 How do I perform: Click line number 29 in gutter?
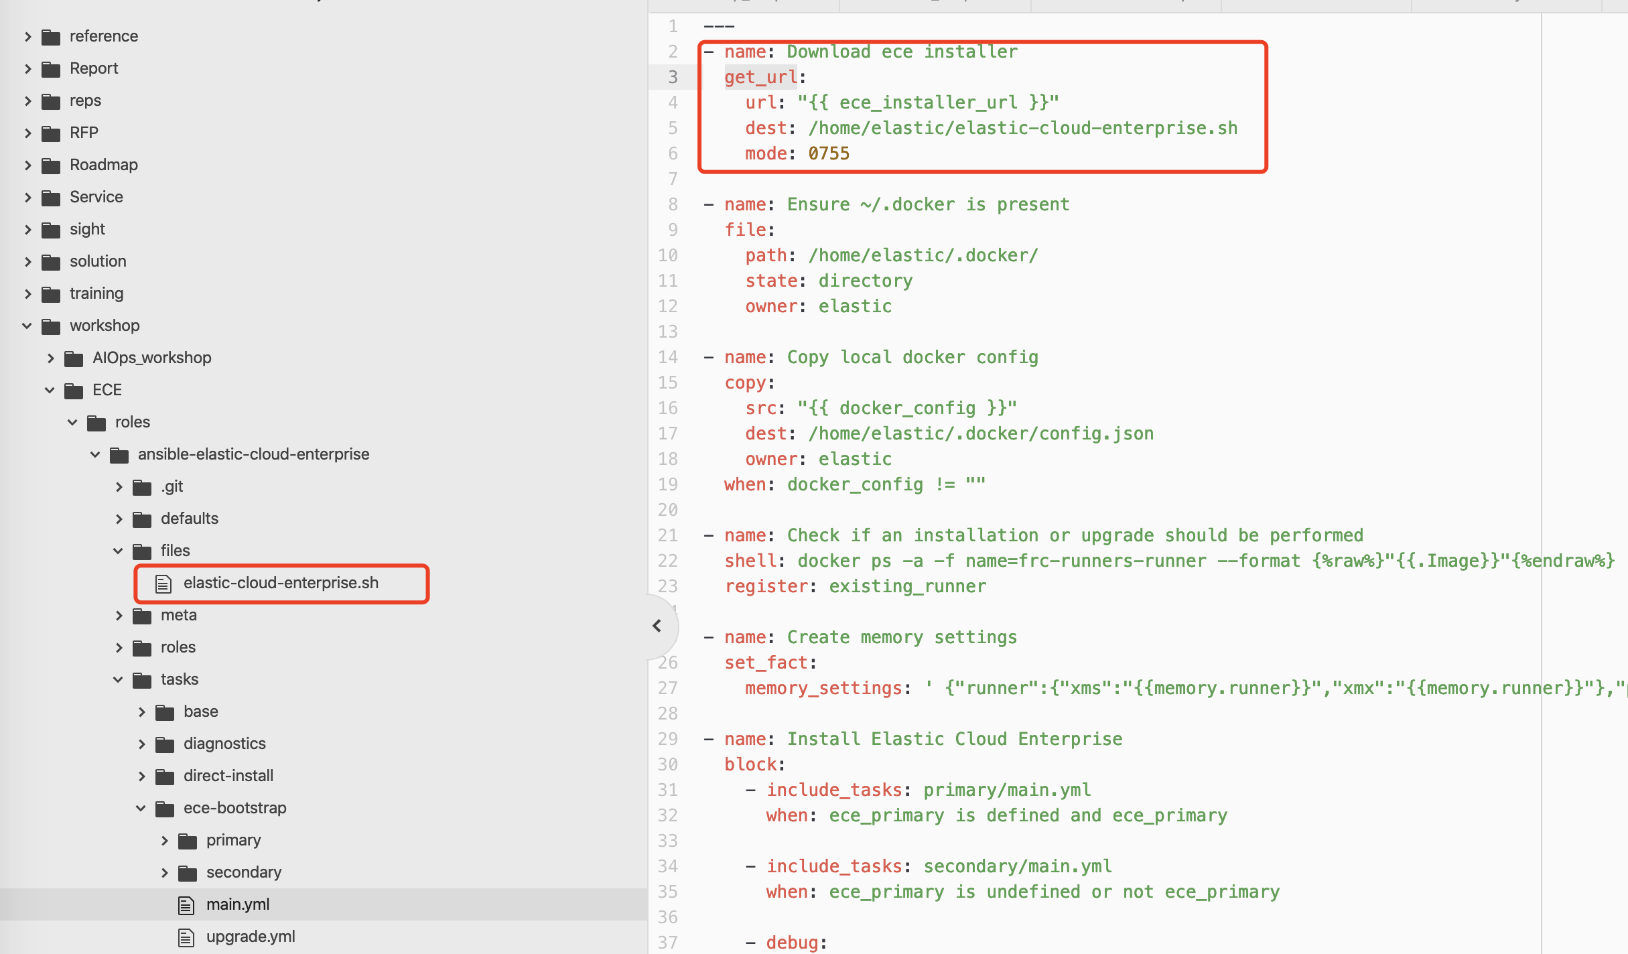point(668,739)
